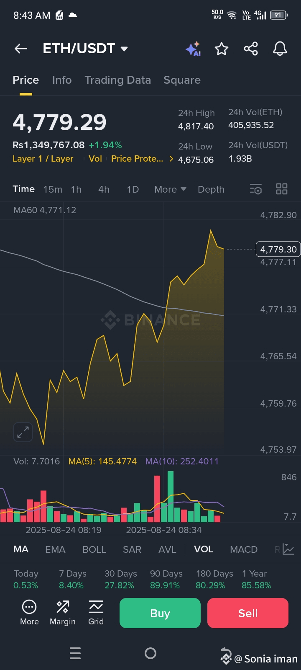The height and width of the screenshot is (670, 301).
Task: Open indicator settings chart icon
Action: click(288, 549)
